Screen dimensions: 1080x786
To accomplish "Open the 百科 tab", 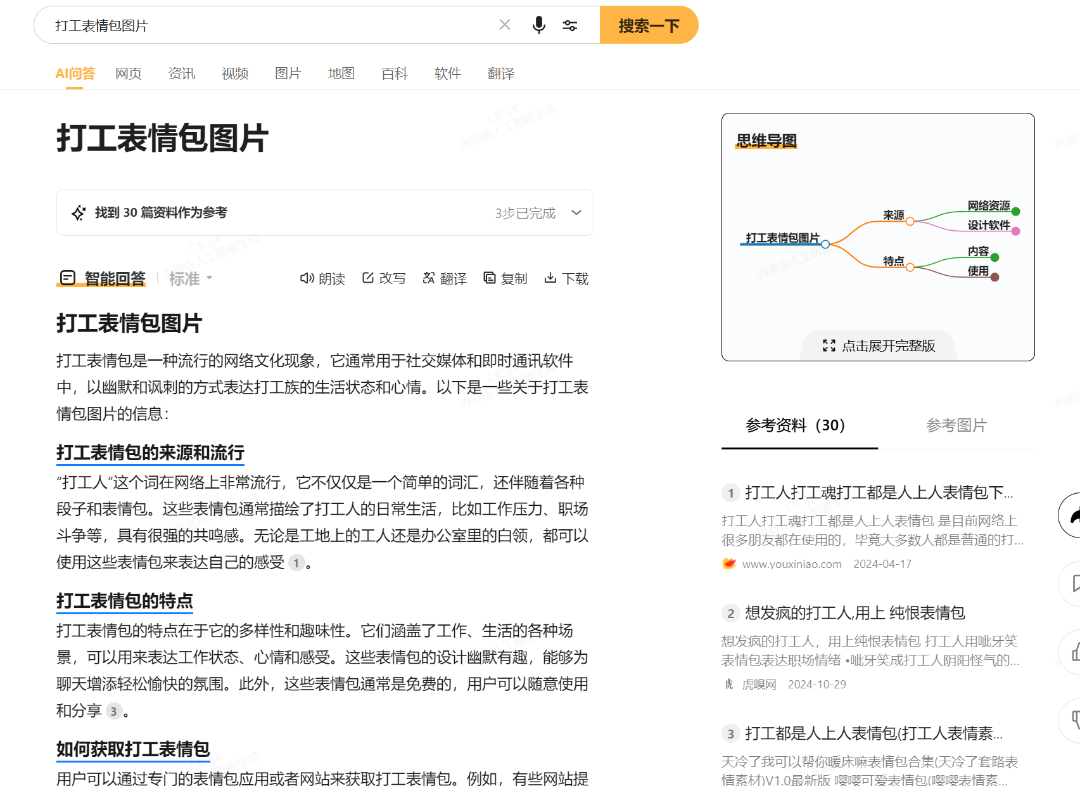I will click(x=395, y=74).
